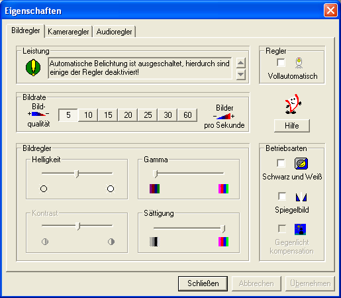Select the 30 frames per second button

(168, 115)
